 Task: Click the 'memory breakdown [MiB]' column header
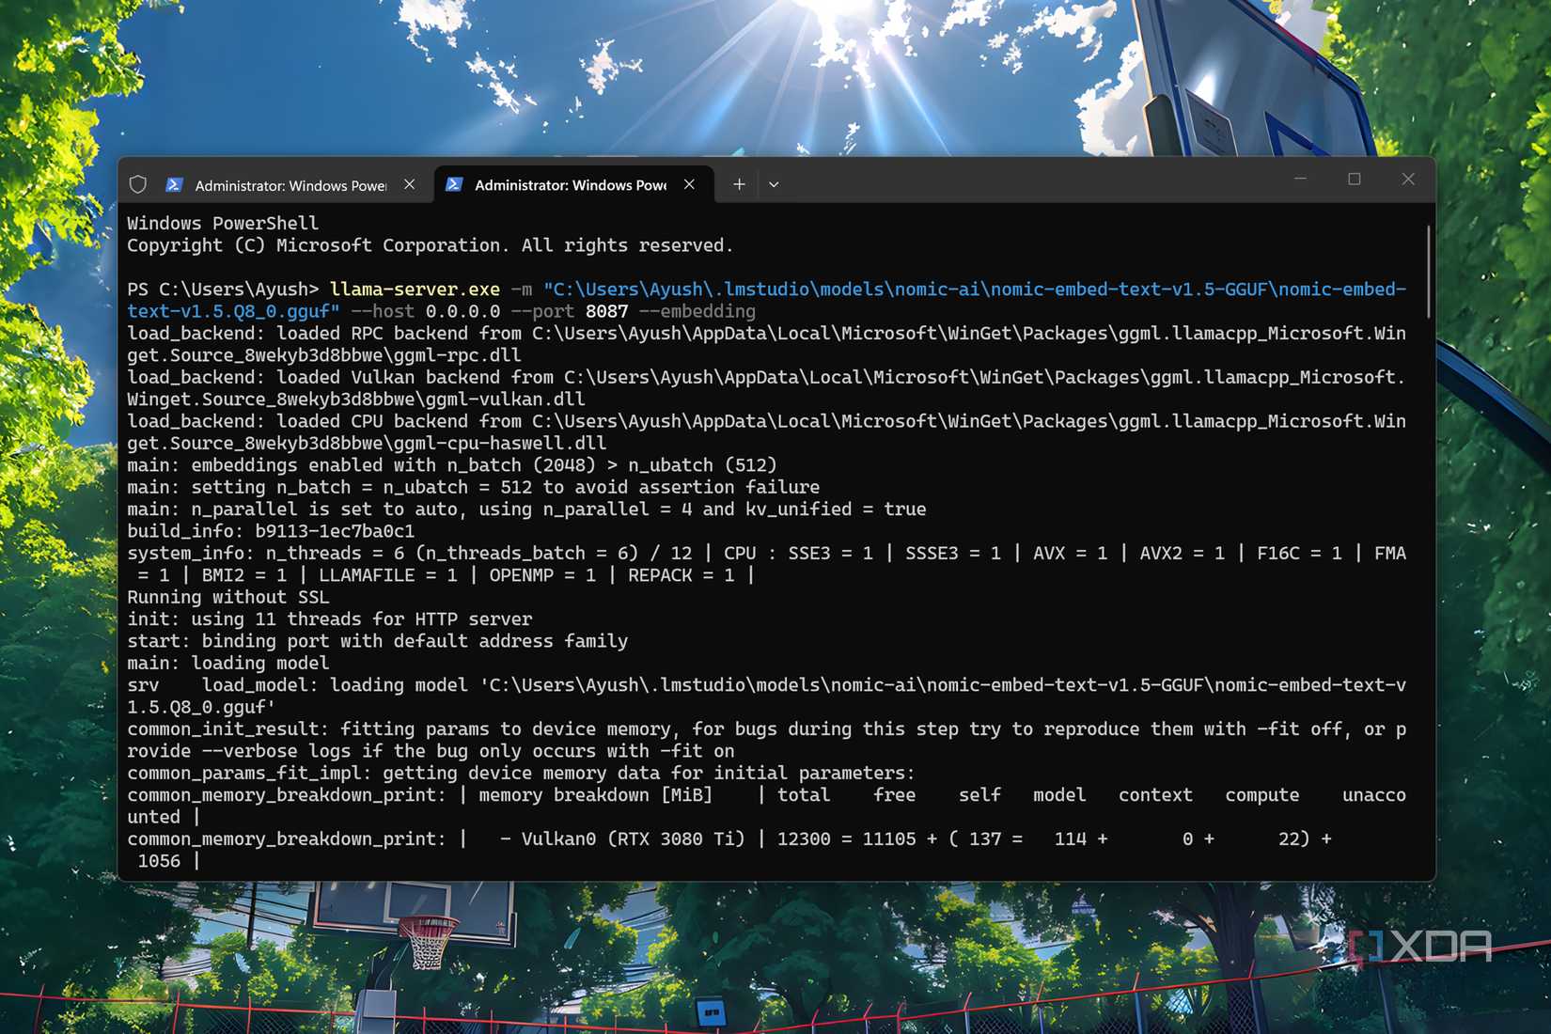pos(596,795)
